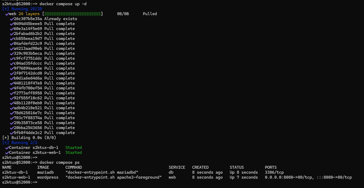The height and width of the screenshot is (188, 364).
Task: Click the '3306/tcp' port value
Action: [274, 172]
